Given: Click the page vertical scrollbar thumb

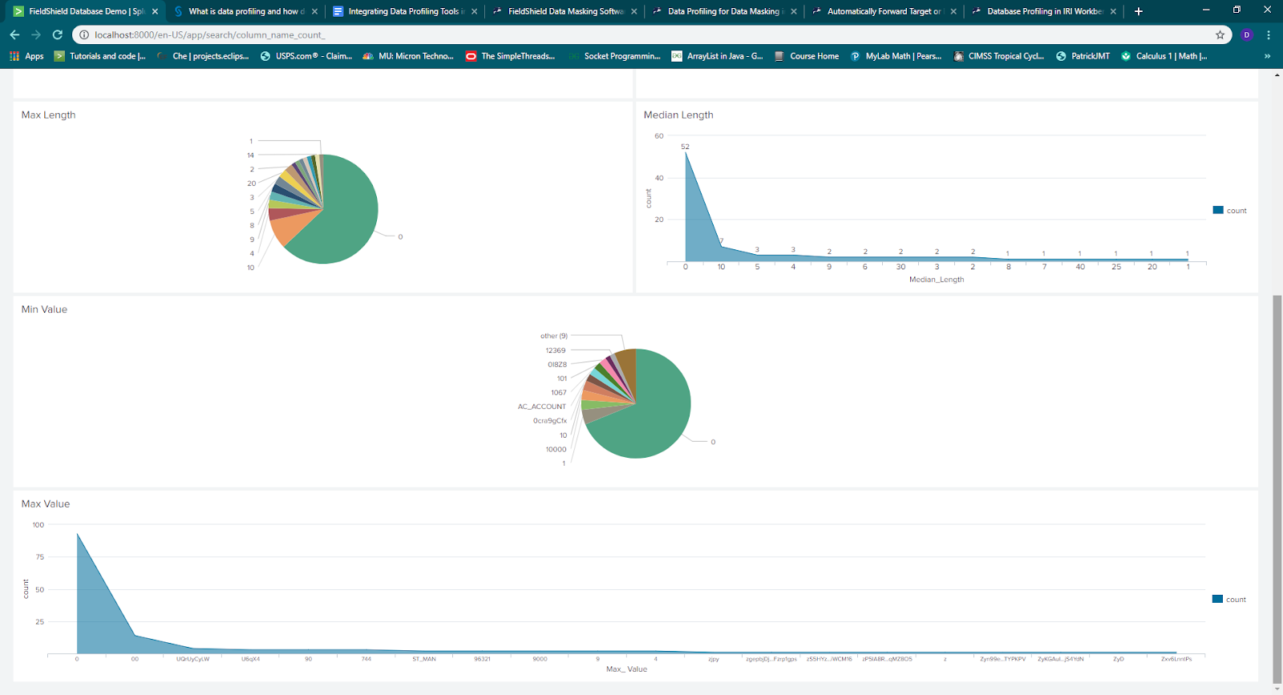Looking at the screenshot, I should pyautogui.click(x=1277, y=487).
